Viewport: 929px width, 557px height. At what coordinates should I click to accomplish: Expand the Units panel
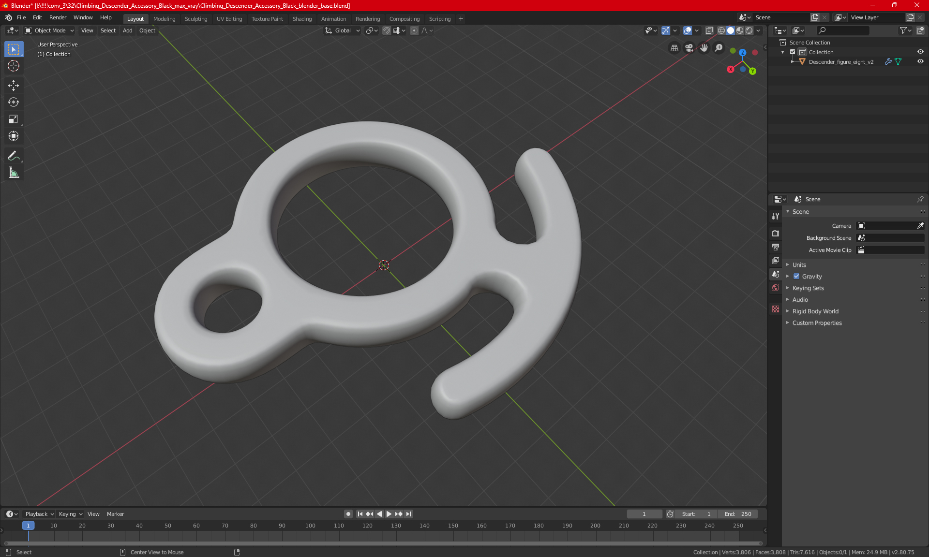tap(799, 265)
